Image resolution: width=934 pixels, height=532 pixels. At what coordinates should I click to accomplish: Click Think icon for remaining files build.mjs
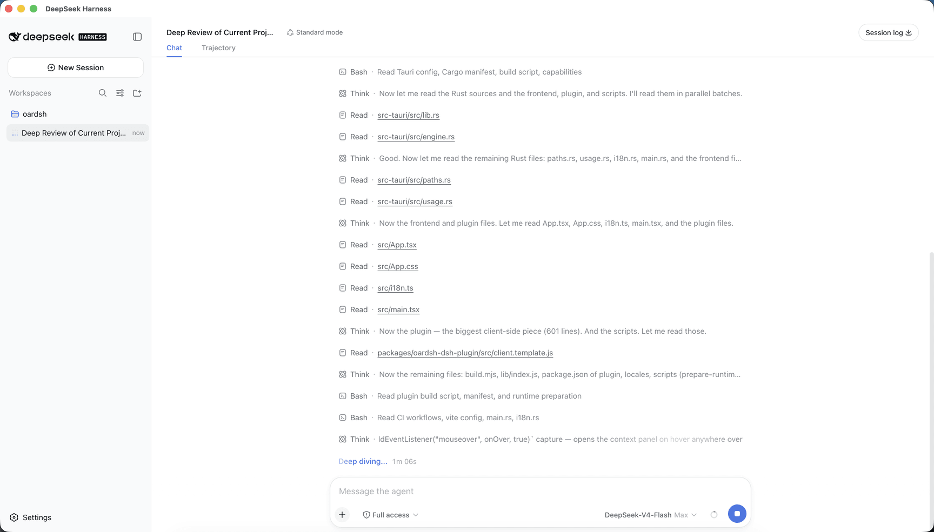[343, 374]
